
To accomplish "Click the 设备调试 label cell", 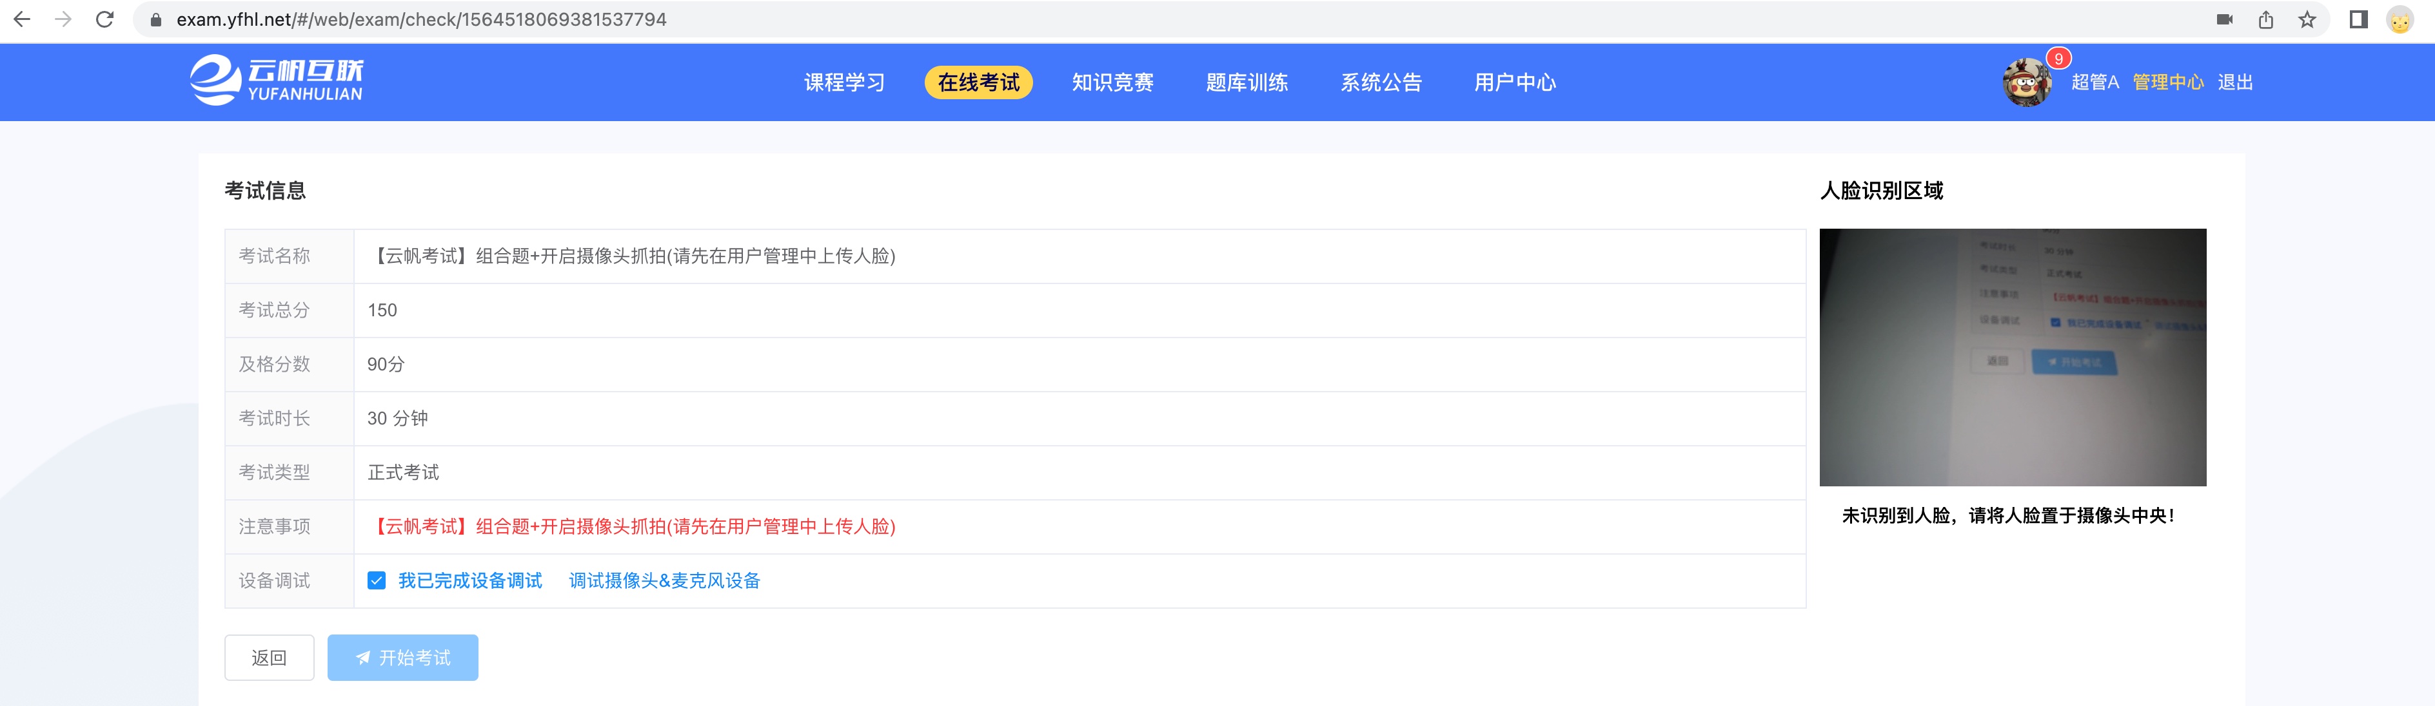I will tap(290, 580).
